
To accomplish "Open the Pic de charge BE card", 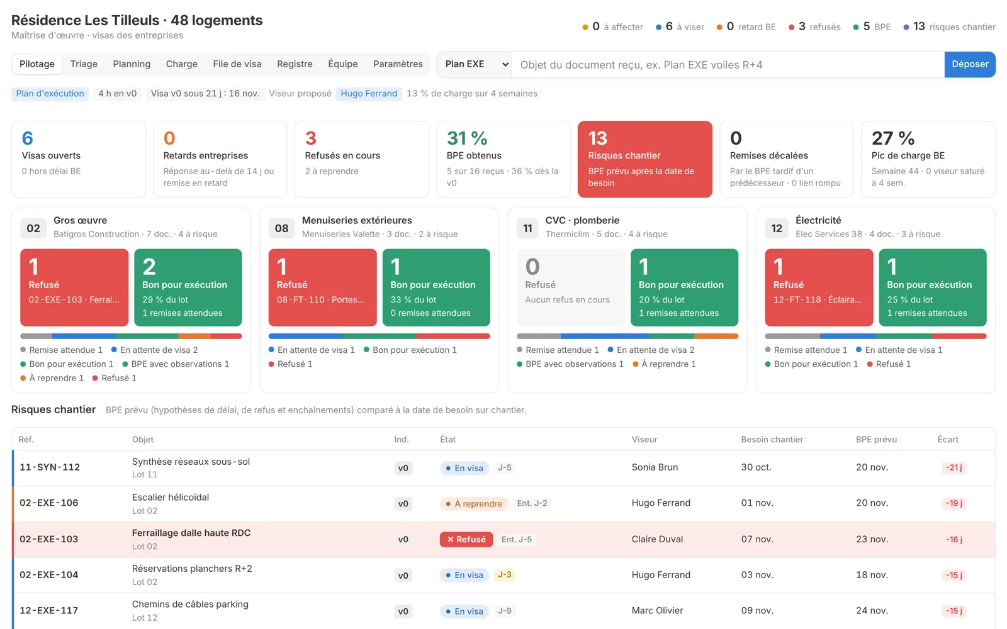I will [x=928, y=159].
